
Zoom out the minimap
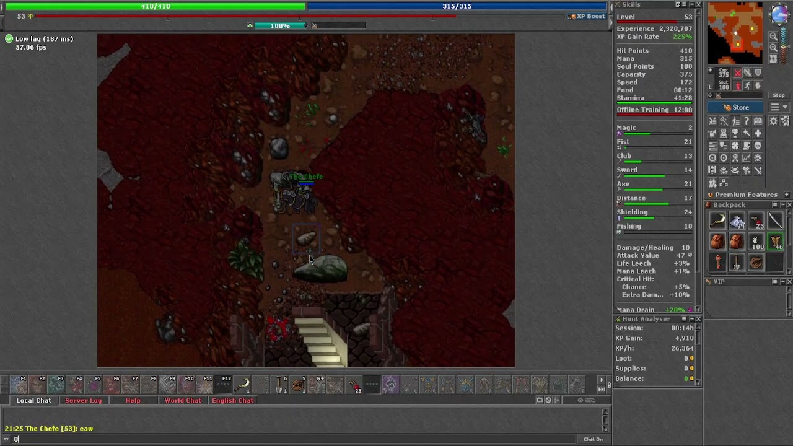773,37
